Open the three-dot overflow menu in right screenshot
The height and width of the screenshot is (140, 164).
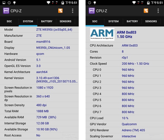point(158,11)
